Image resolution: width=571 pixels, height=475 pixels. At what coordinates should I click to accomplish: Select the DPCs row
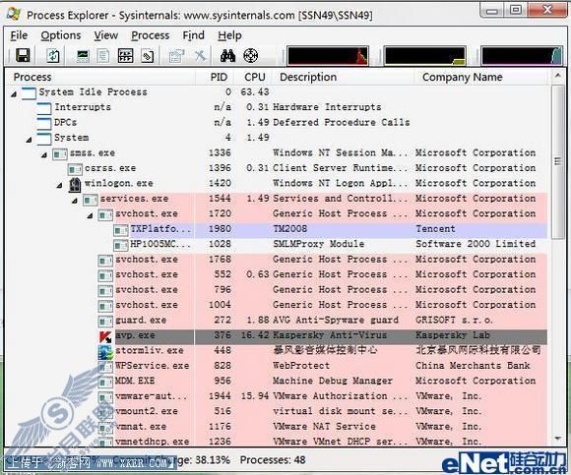[x=277, y=123]
